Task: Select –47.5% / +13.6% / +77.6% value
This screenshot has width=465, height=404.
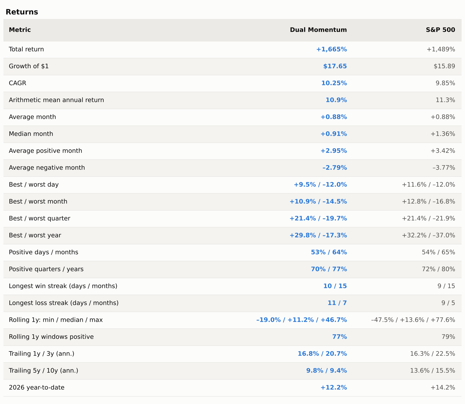Action: click(x=413, y=320)
